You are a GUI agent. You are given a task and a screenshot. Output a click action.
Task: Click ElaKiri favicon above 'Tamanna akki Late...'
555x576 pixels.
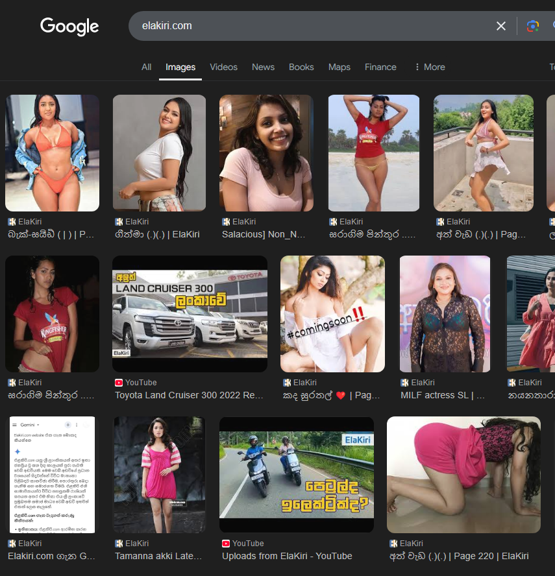119,544
